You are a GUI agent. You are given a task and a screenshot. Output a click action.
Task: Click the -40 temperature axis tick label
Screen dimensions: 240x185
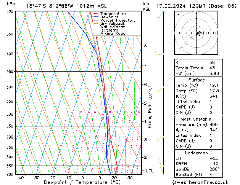coord(19,178)
